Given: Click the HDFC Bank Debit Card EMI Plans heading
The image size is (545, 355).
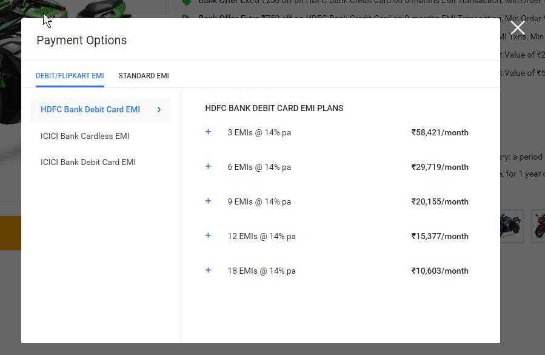Looking at the screenshot, I should tap(274, 108).
